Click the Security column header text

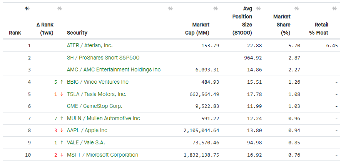coord(77,33)
